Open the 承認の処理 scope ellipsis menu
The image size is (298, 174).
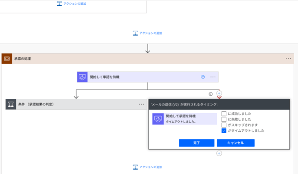tap(288, 58)
